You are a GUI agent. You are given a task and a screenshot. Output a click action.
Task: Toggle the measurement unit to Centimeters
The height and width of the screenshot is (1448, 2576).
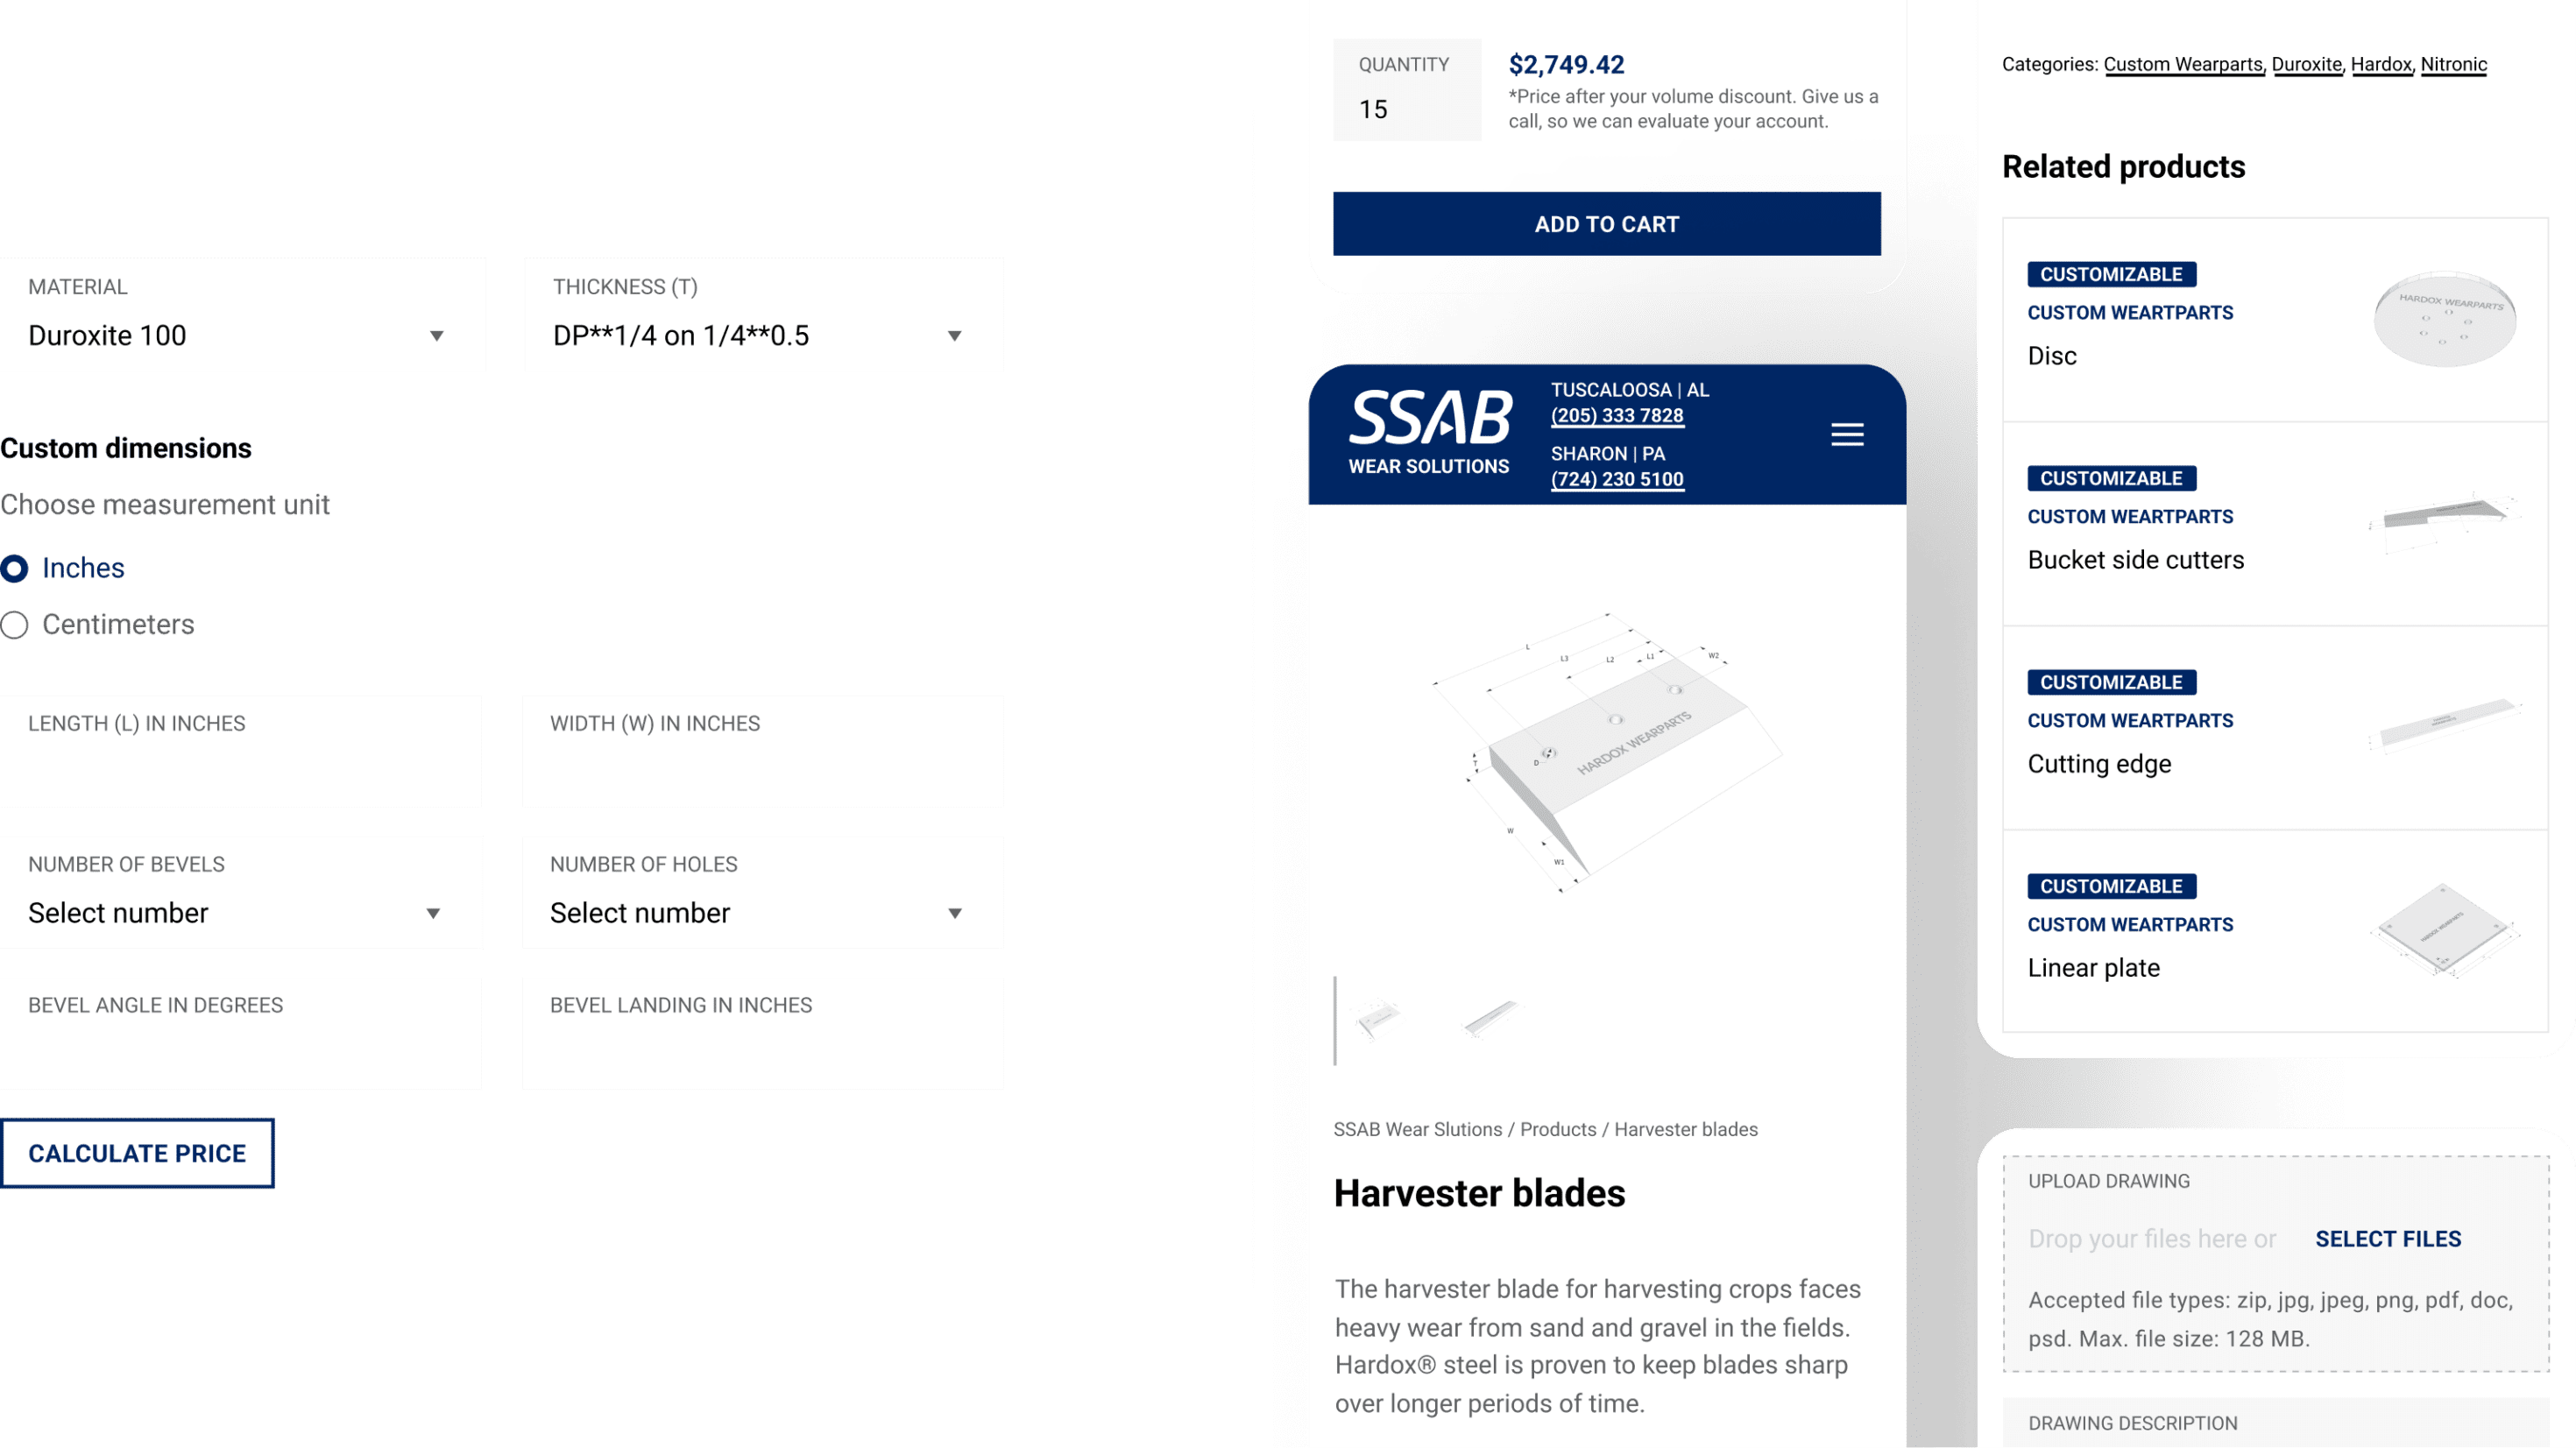pyautogui.click(x=14, y=624)
